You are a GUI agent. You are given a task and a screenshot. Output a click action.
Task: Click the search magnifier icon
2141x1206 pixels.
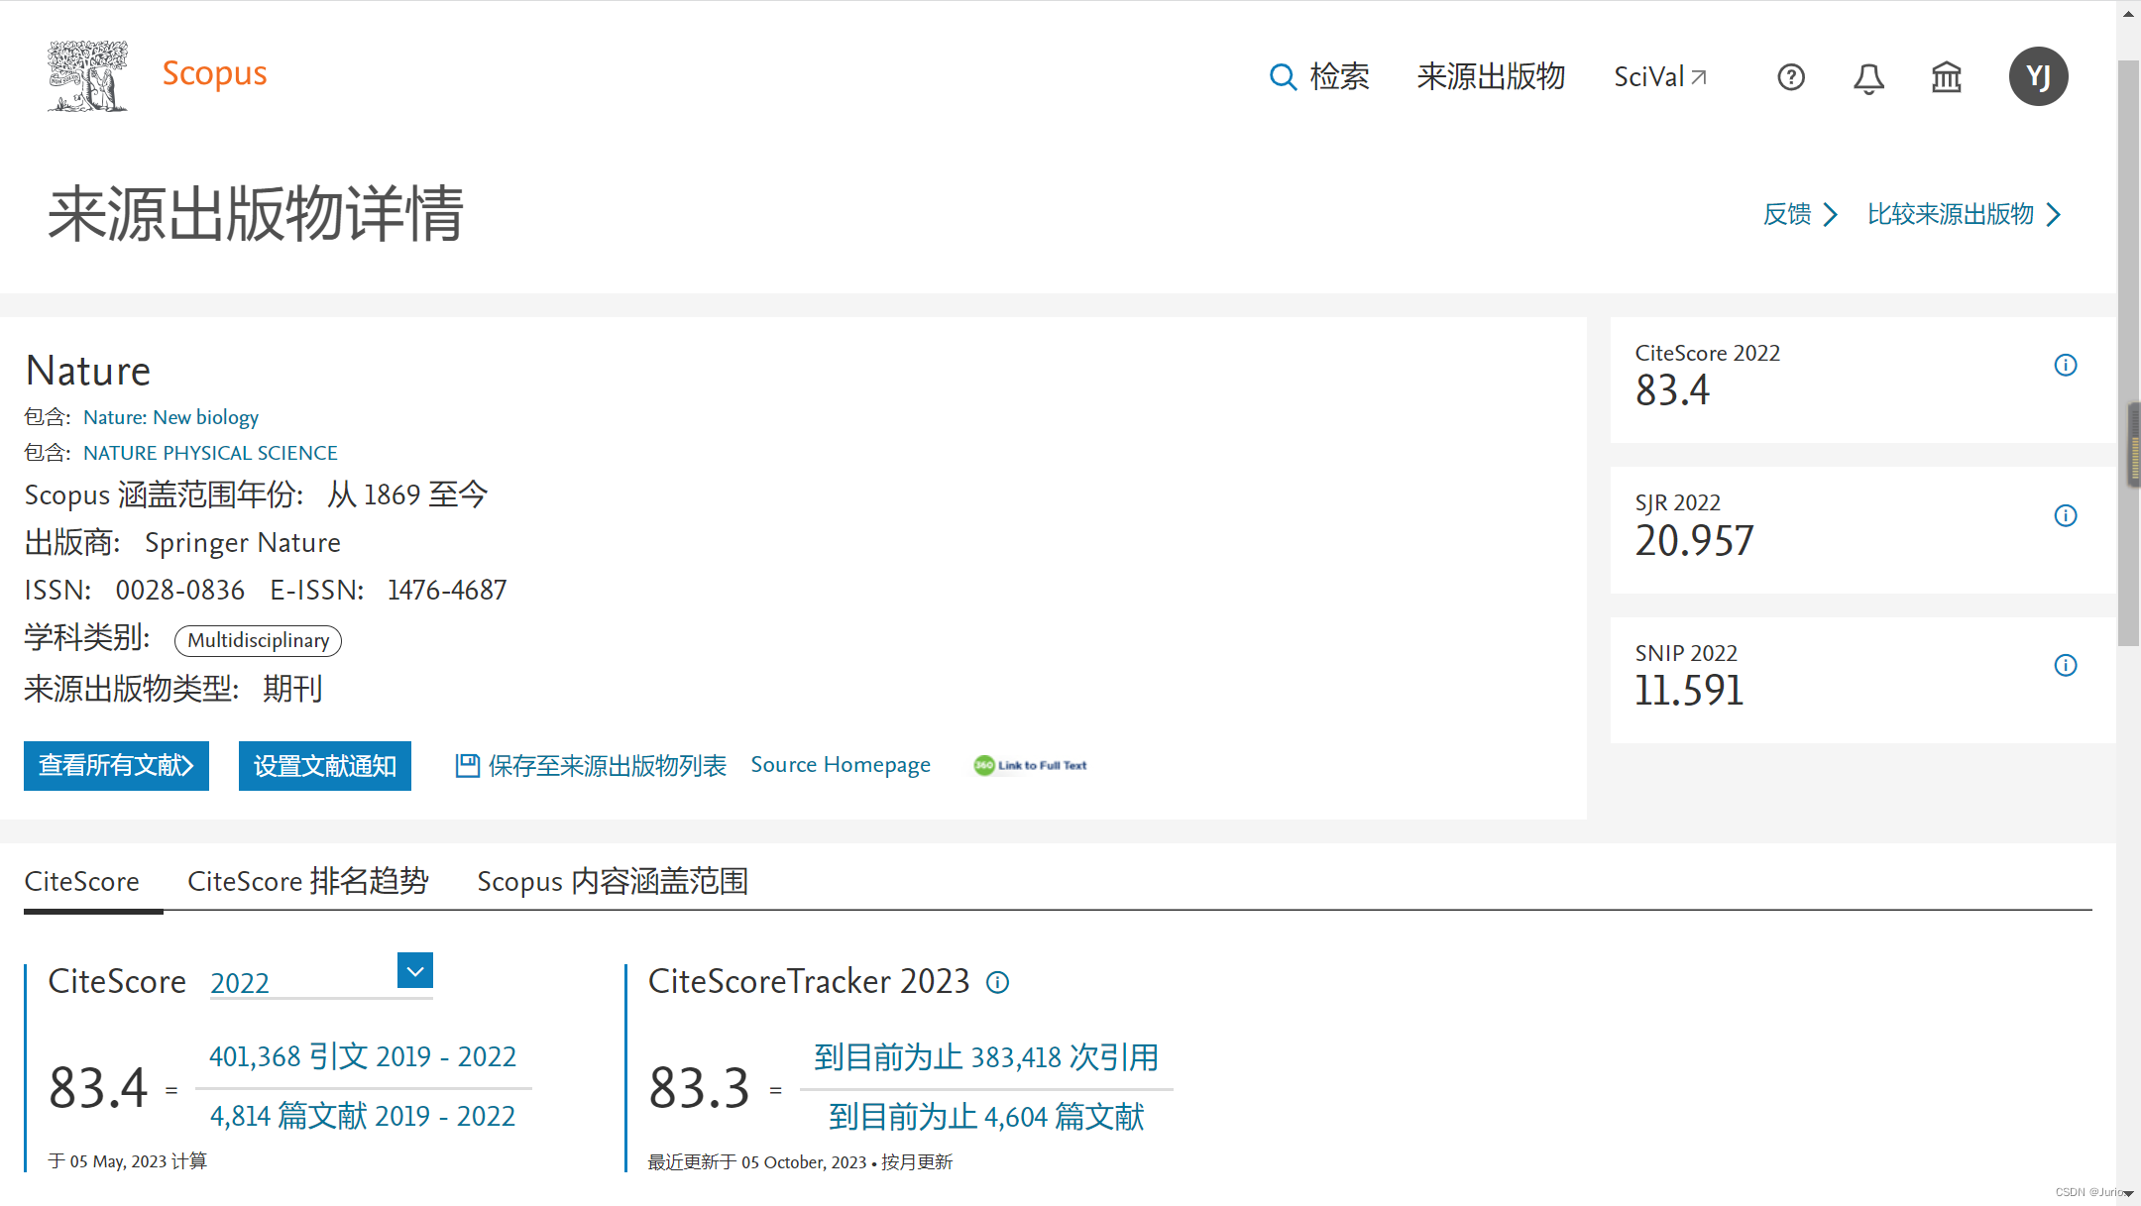pyautogui.click(x=1283, y=77)
